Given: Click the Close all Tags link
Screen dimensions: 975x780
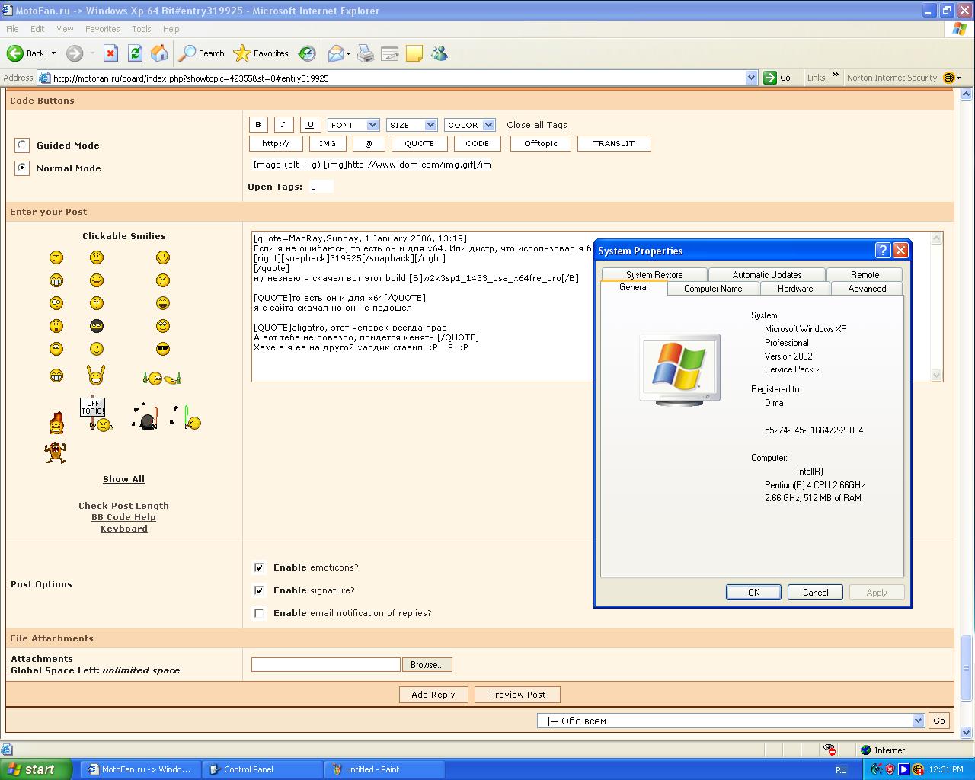Looking at the screenshot, I should pos(537,125).
